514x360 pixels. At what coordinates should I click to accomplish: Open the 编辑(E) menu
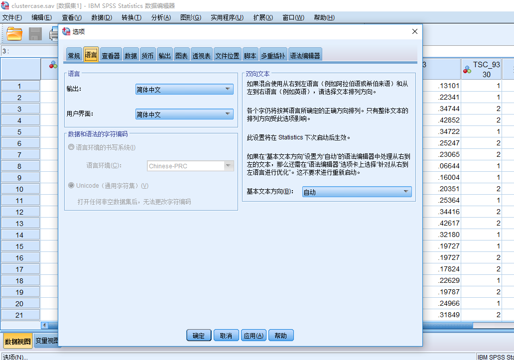click(x=42, y=17)
